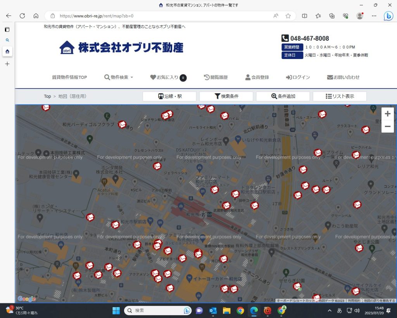Open the キーボード ショートカット map link

[296, 301]
